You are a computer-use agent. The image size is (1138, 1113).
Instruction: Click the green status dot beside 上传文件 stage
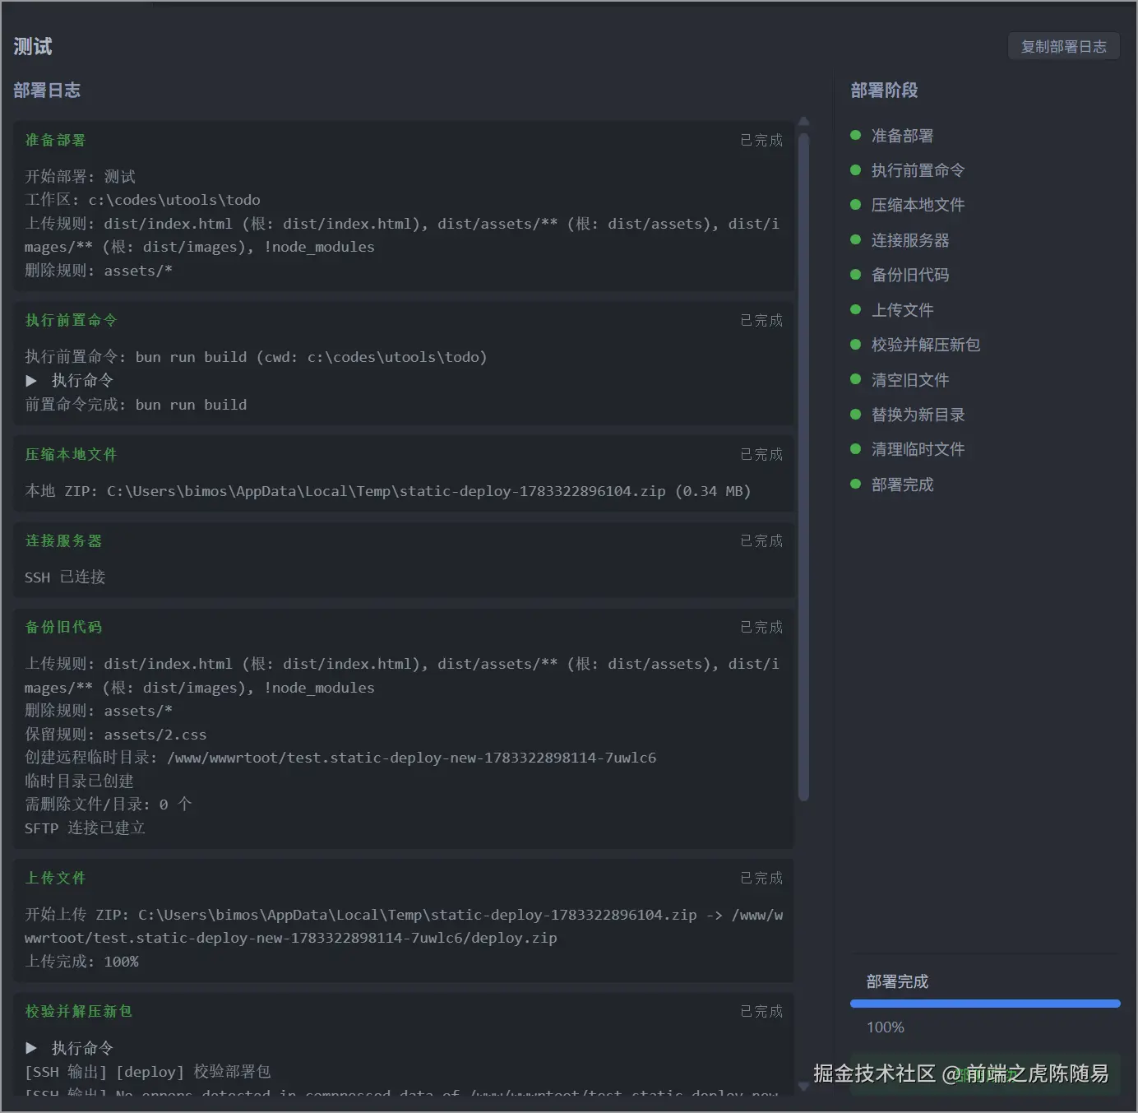pyautogui.click(x=855, y=310)
